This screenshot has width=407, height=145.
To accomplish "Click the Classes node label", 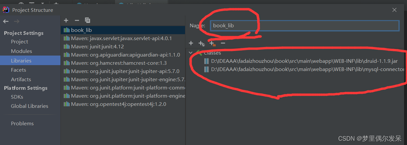I will pyautogui.click(x=212, y=53).
